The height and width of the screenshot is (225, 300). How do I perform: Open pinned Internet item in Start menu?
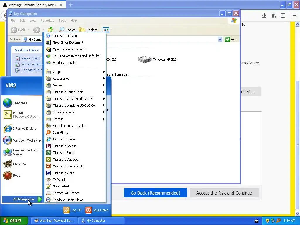[x=22, y=103]
